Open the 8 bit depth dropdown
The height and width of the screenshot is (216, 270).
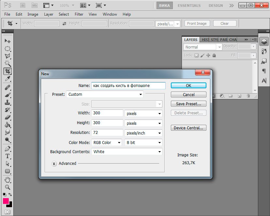point(143,143)
